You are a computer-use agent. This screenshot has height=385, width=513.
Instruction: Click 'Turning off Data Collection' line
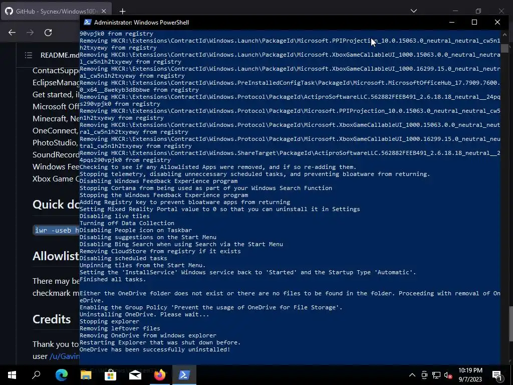click(x=127, y=223)
